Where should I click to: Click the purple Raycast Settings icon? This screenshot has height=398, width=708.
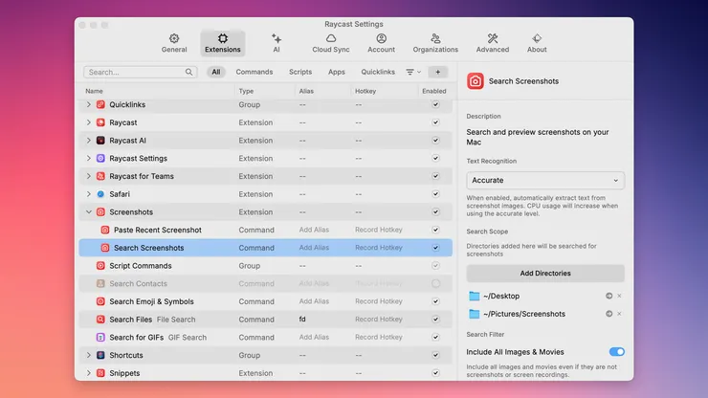pos(100,158)
